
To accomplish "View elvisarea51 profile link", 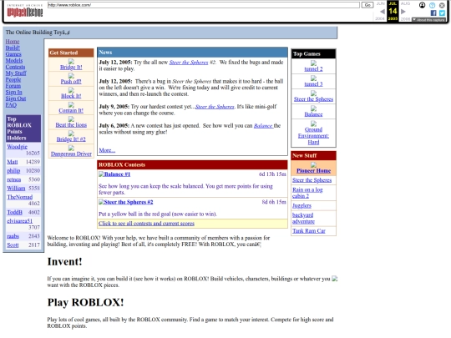I will tap(19, 220).
